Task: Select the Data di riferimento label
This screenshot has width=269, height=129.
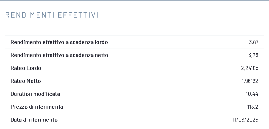Action: pyautogui.click(x=34, y=120)
